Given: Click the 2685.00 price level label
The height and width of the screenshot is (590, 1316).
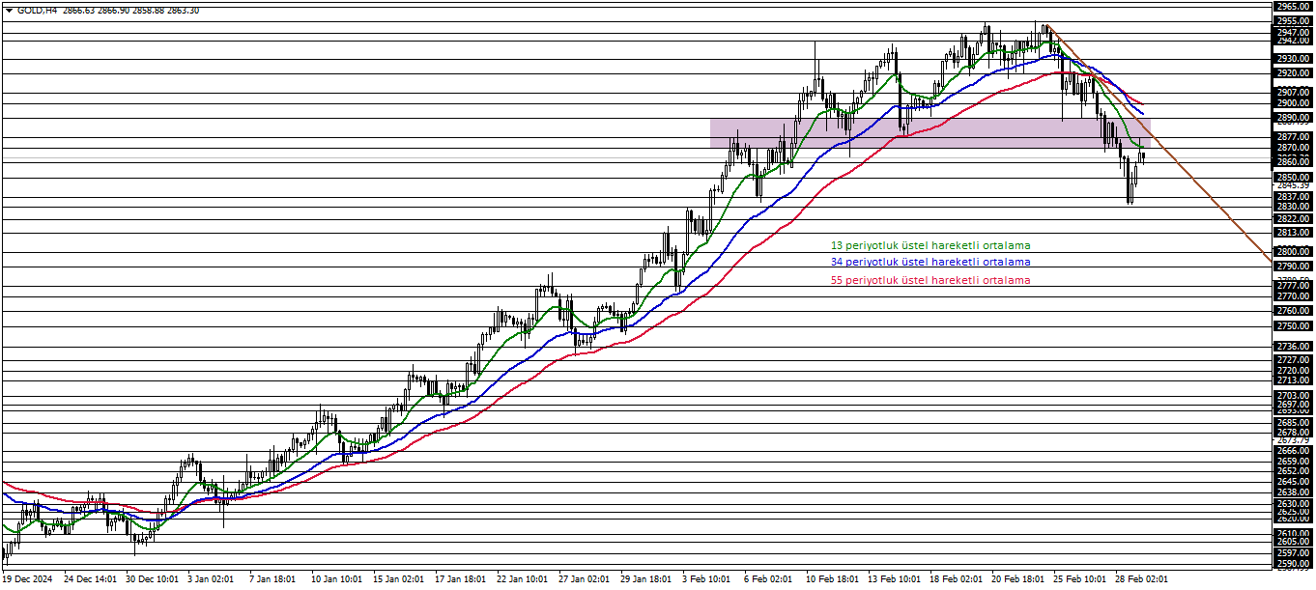Looking at the screenshot, I should pyautogui.click(x=1292, y=422).
